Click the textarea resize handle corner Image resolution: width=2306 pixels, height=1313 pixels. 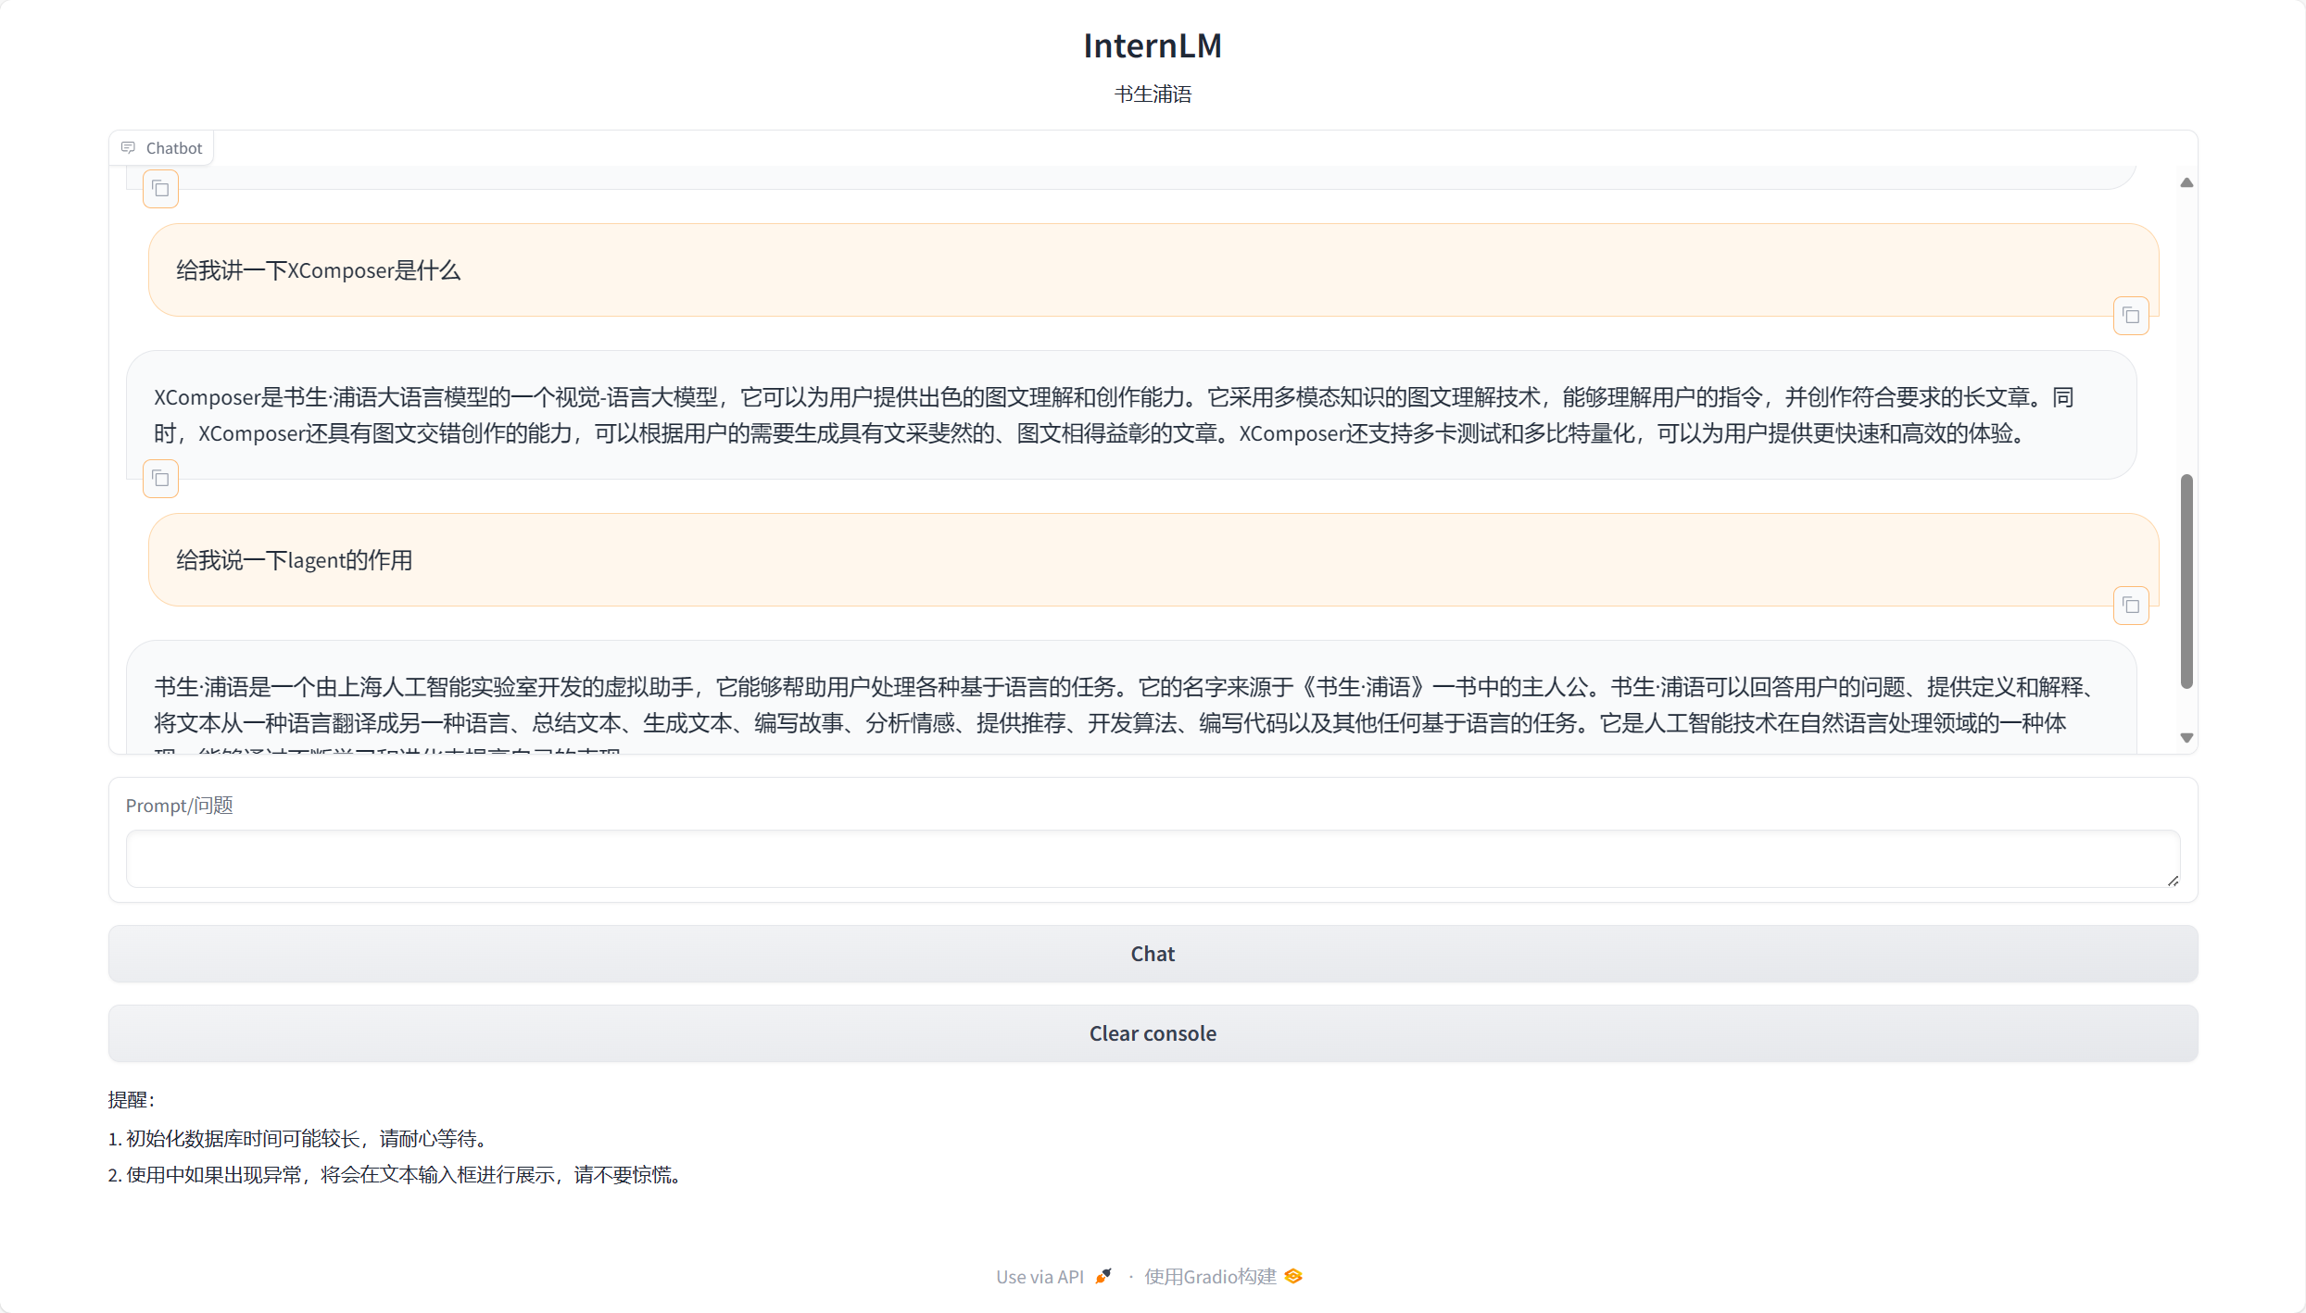2173,881
